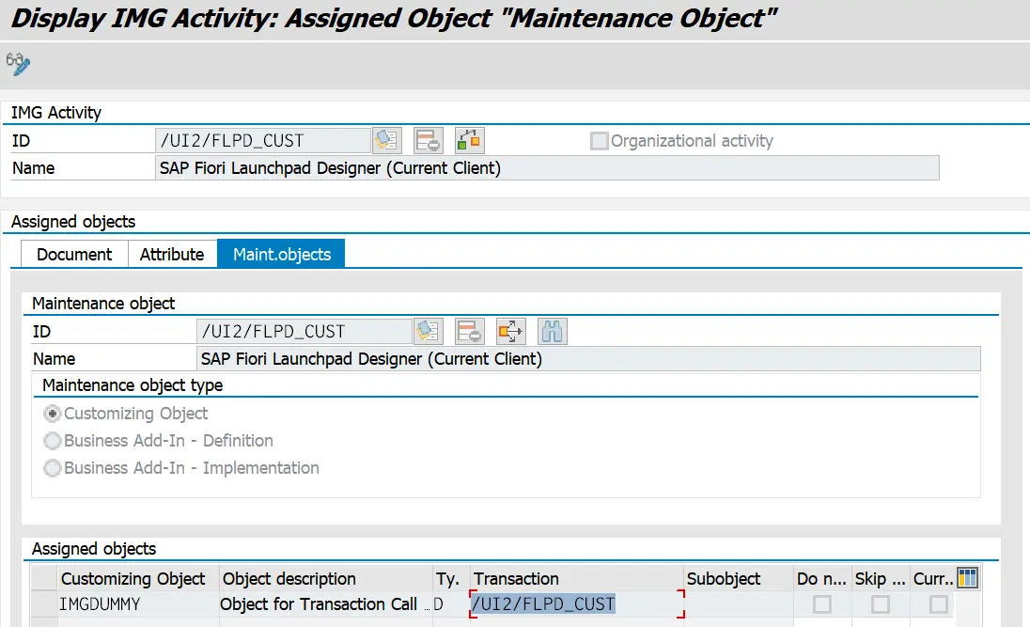The height and width of the screenshot is (627, 1030).
Task: Toggle the Curr.. checkbox for IMGDUMMY
Action: (939, 604)
